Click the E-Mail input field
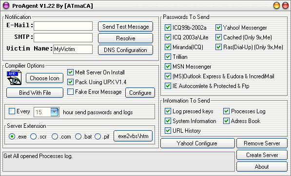The height and width of the screenshot is (176, 291). 63,26
